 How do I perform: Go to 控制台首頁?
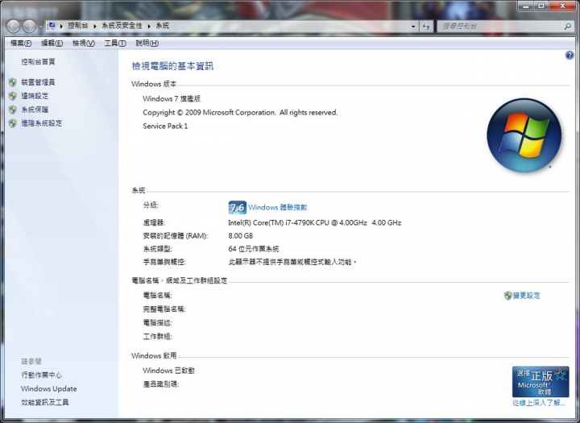tap(38, 62)
